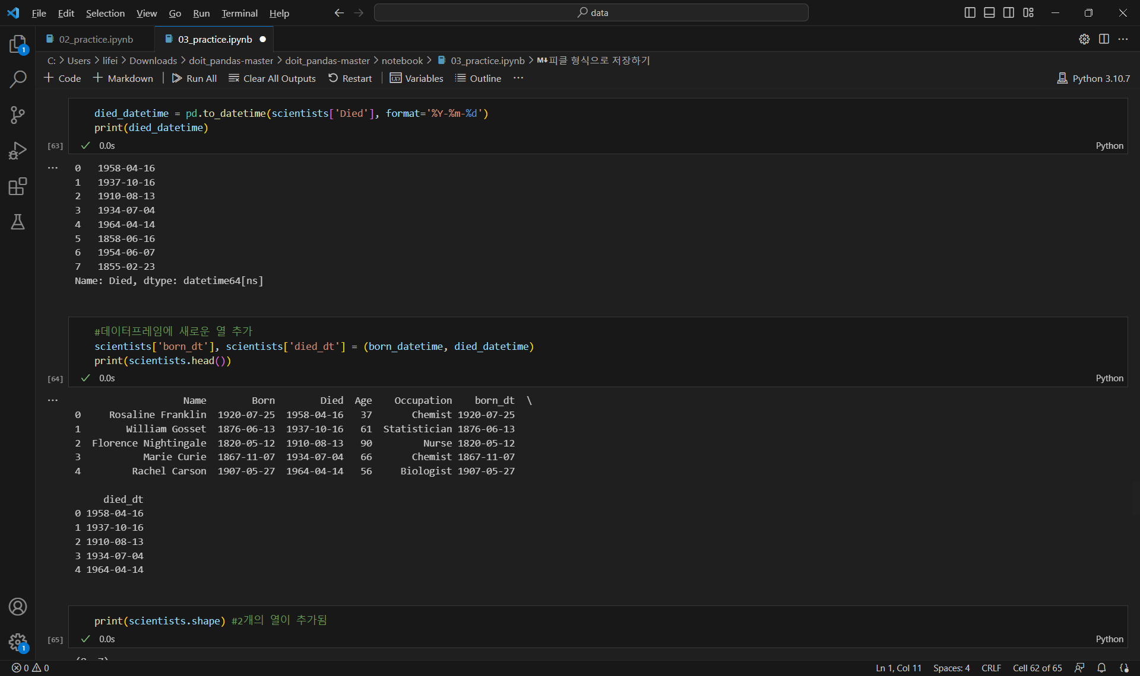Click the Run All button
1140x676 pixels.
pos(194,78)
